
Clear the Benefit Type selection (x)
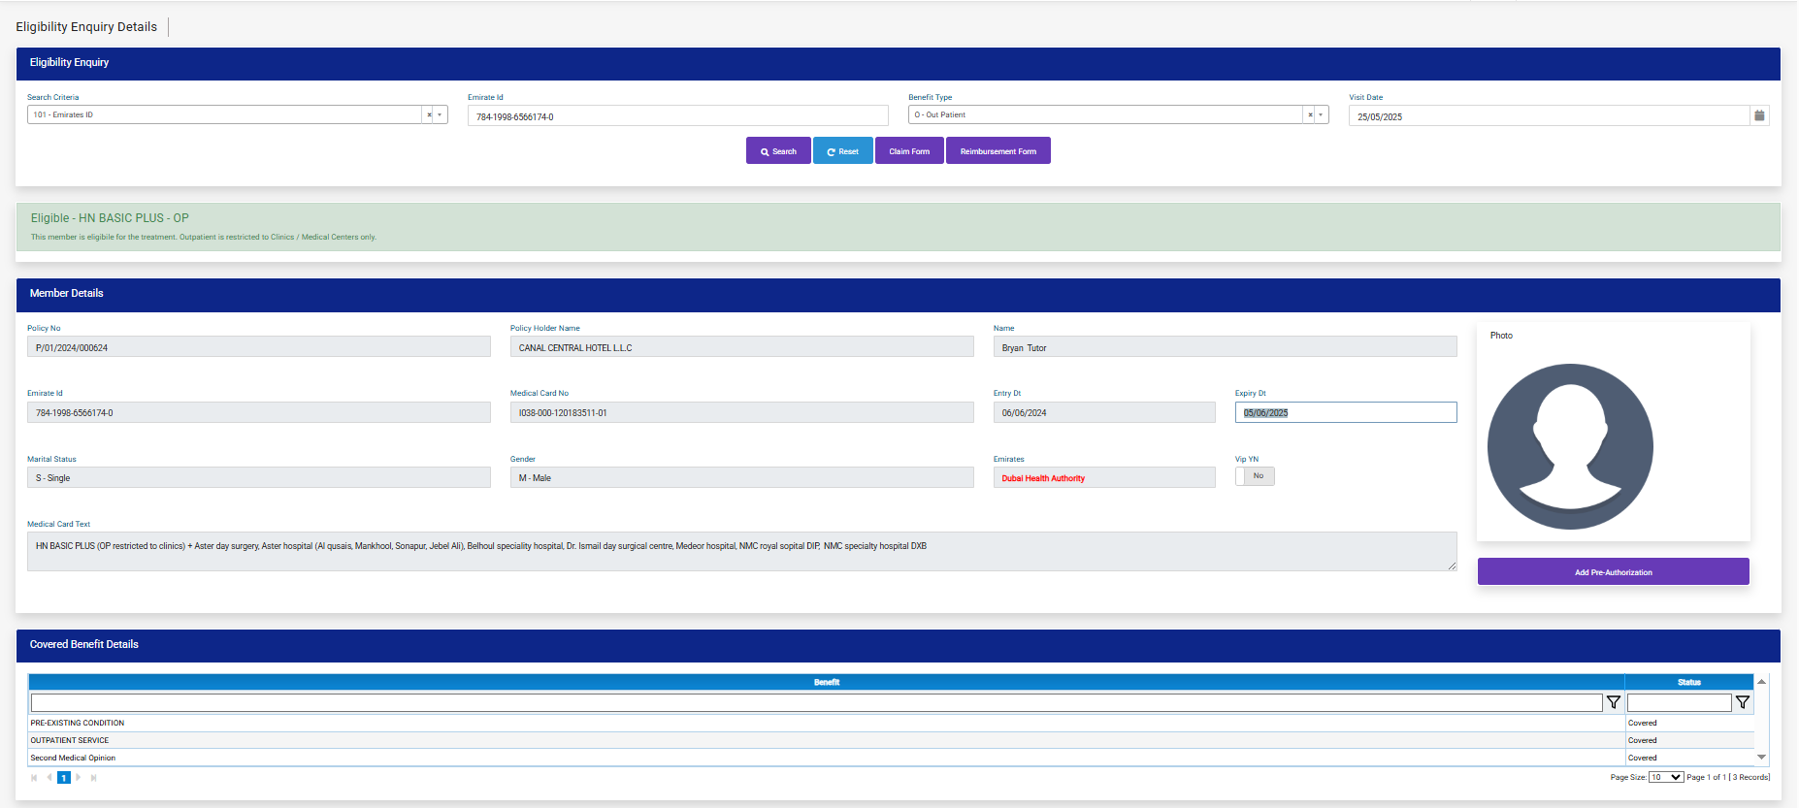(x=1310, y=115)
